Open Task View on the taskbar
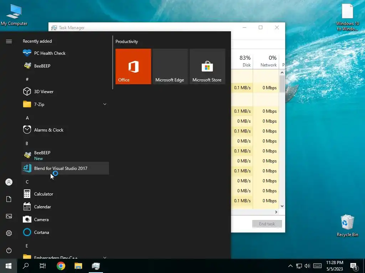This screenshot has height=273, width=365. coord(43,266)
